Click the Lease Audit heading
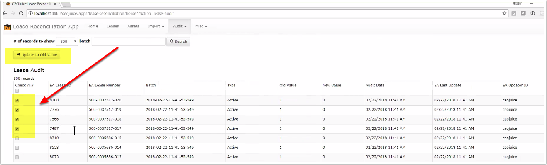The width and height of the screenshot is (547, 165). tap(29, 70)
